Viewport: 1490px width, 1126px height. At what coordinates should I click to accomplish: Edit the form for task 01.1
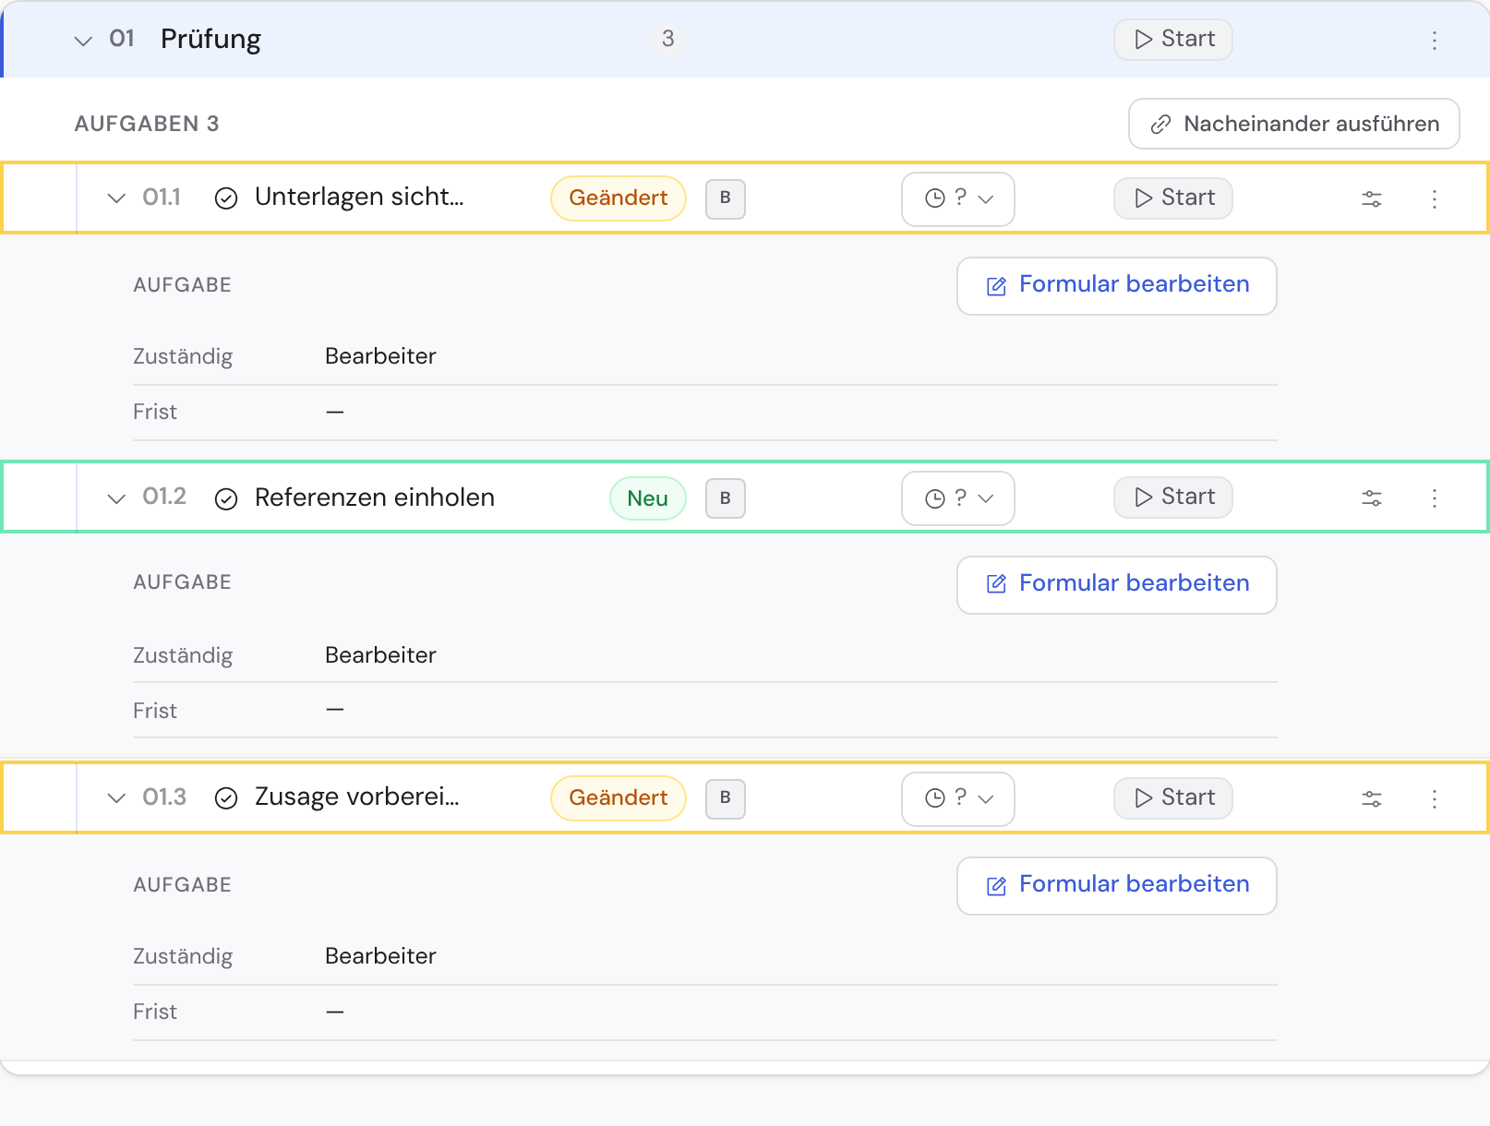pos(1117,286)
